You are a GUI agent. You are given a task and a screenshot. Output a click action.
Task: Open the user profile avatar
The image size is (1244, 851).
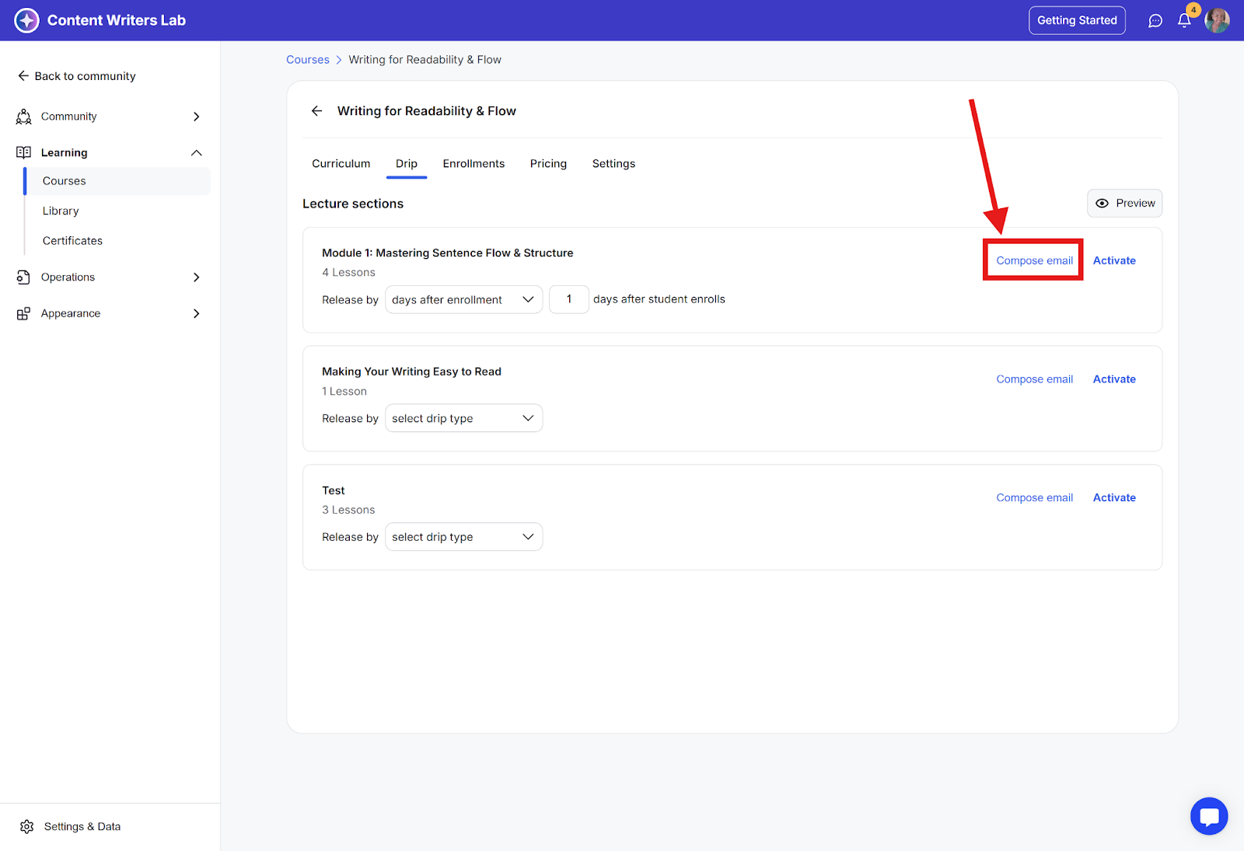(x=1217, y=21)
